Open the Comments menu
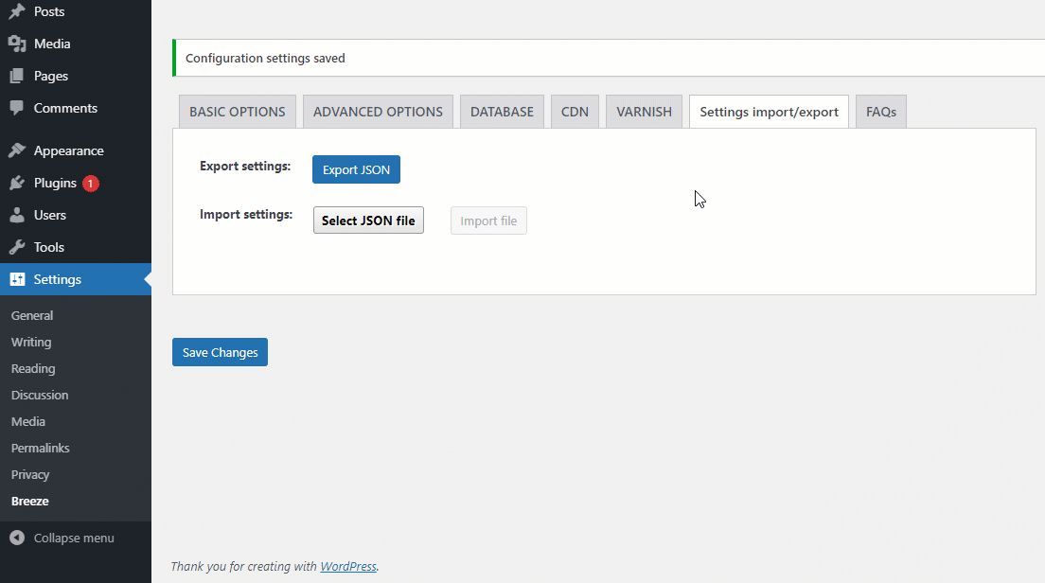The width and height of the screenshot is (1045, 583). [x=65, y=108]
